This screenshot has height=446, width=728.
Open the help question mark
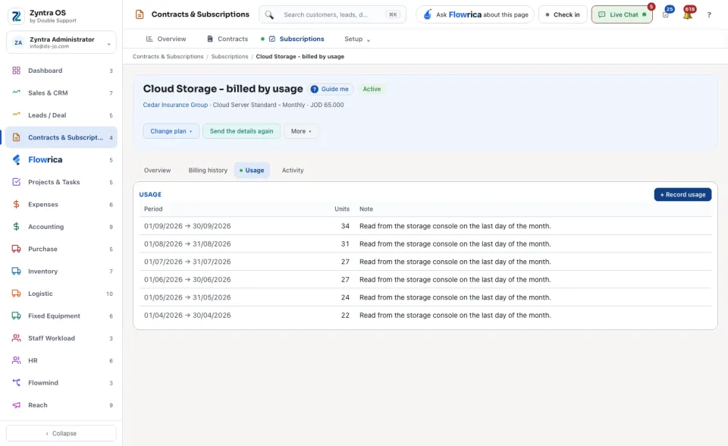(709, 15)
